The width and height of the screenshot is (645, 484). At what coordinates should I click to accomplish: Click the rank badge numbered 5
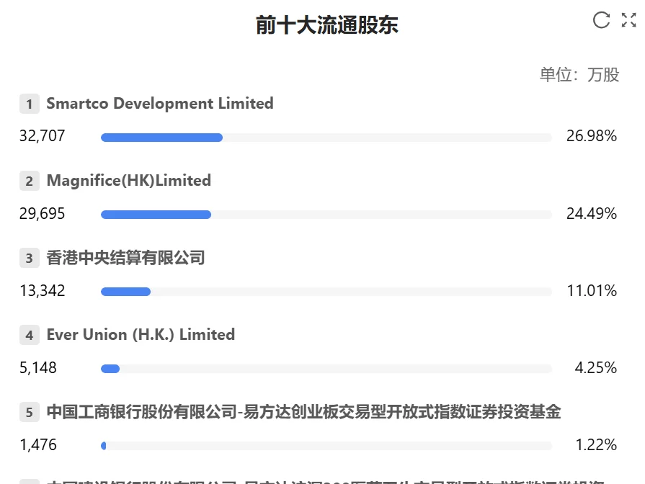(x=29, y=412)
